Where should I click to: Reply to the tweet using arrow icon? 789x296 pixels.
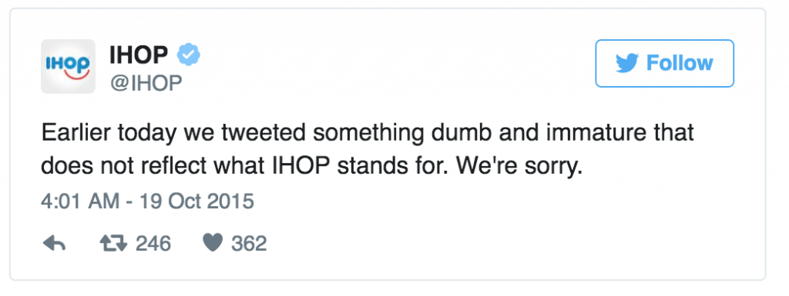coord(55,244)
